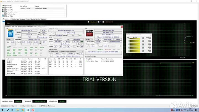Open taskbar Search magnifier
The height and width of the screenshot is (112, 199).
(x=7, y=110)
